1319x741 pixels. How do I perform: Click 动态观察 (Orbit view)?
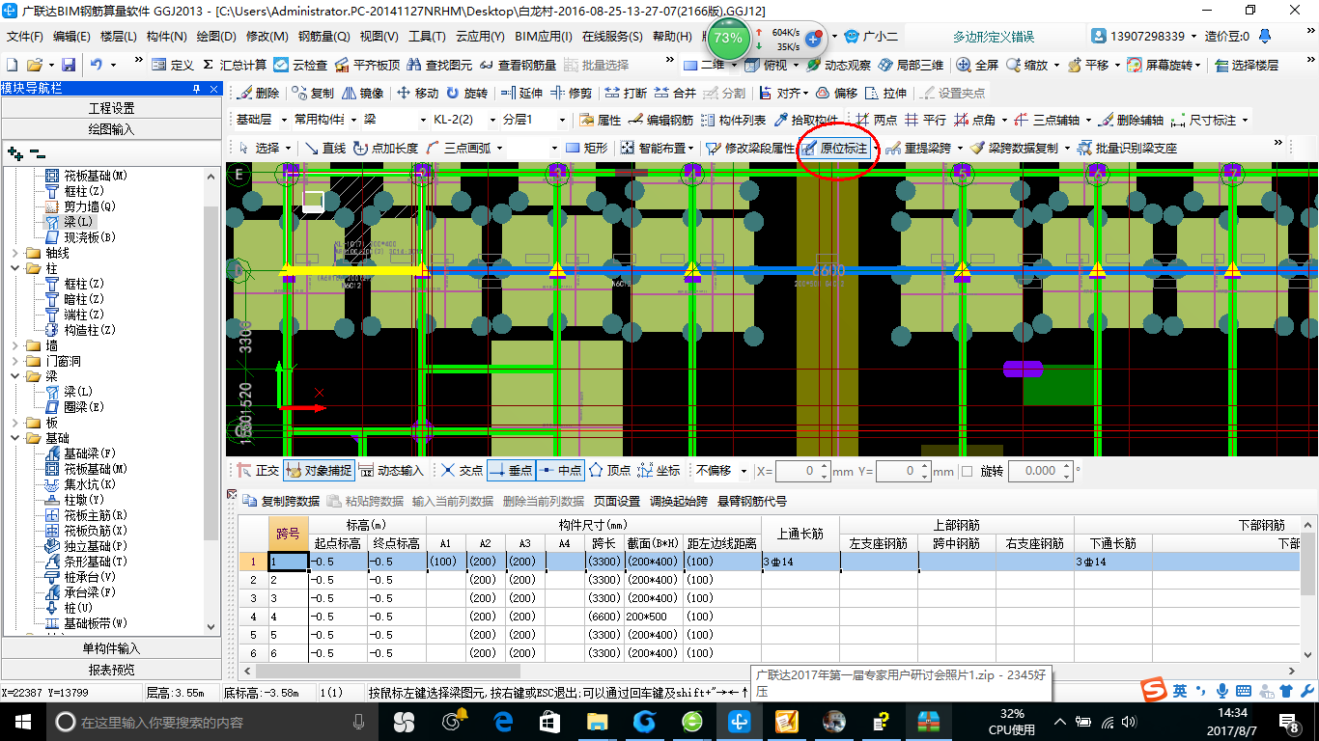coord(838,65)
